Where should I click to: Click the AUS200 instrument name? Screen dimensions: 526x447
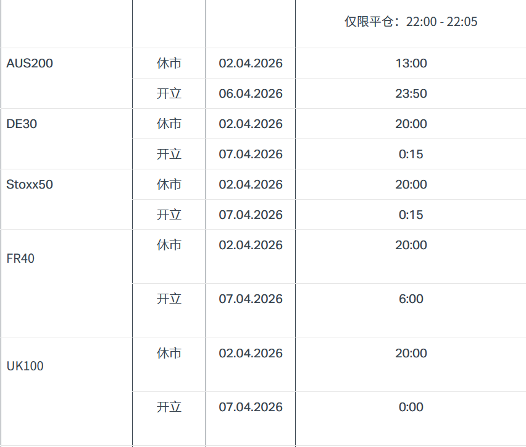pyautogui.click(x=30, y=63)
